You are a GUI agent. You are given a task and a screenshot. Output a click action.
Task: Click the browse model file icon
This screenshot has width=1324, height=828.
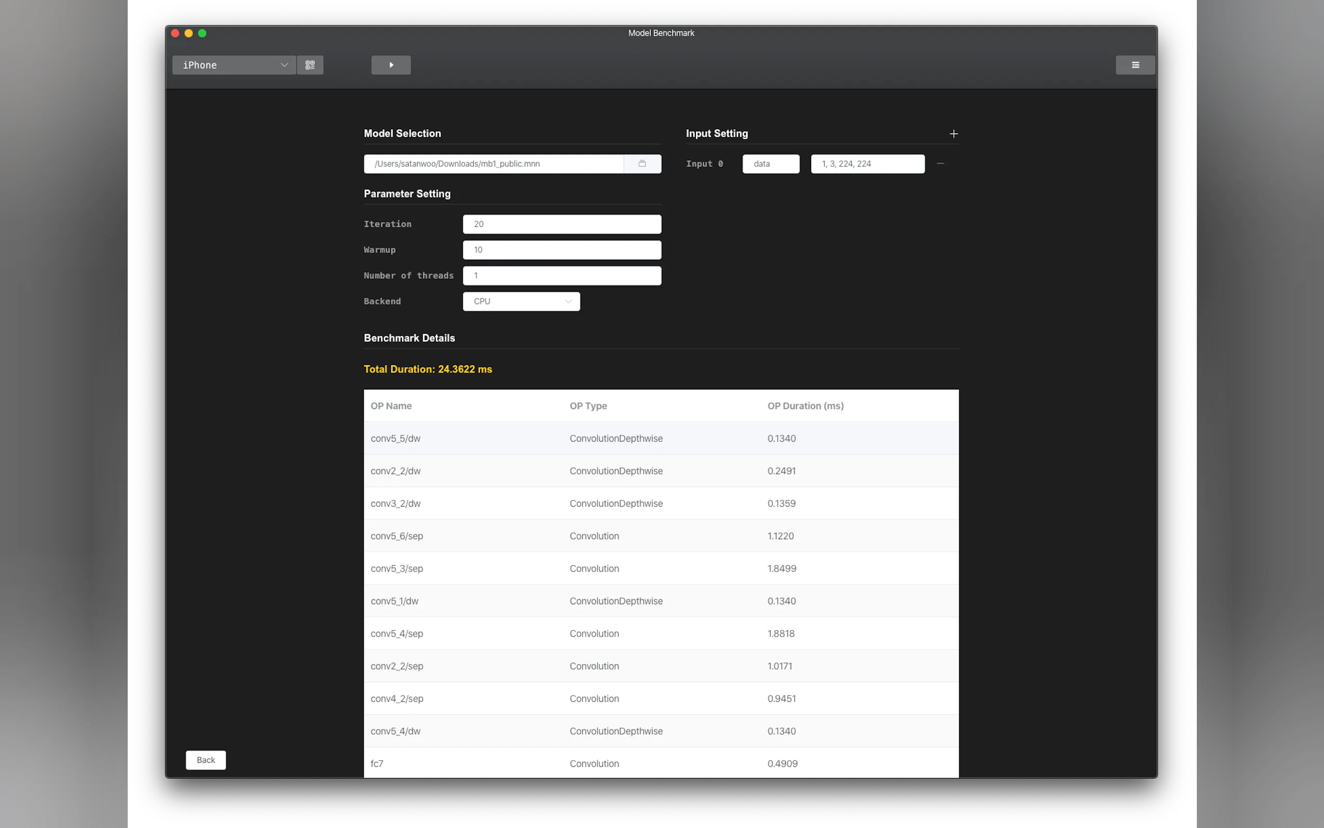tap(642, 164)
